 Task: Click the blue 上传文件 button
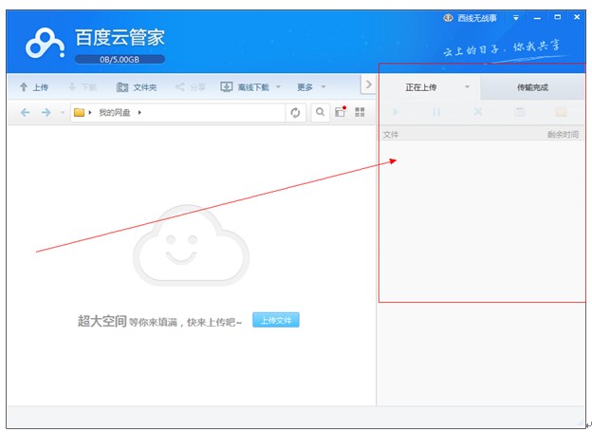click(276, 320)
